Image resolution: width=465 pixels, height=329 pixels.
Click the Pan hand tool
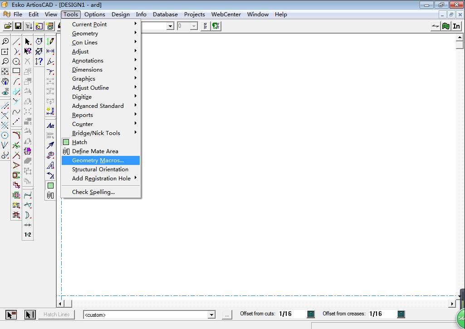tap(5, 82)
